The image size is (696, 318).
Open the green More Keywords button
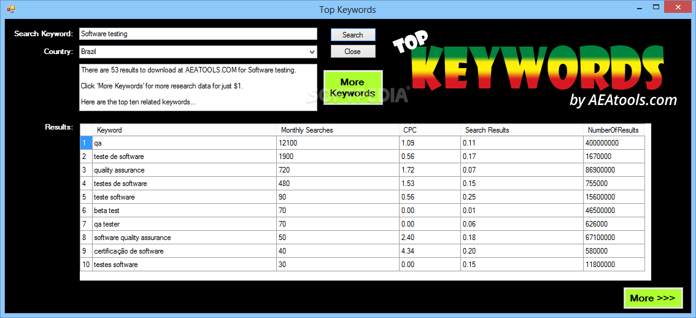pyautogui.click(x=353, y=88)
